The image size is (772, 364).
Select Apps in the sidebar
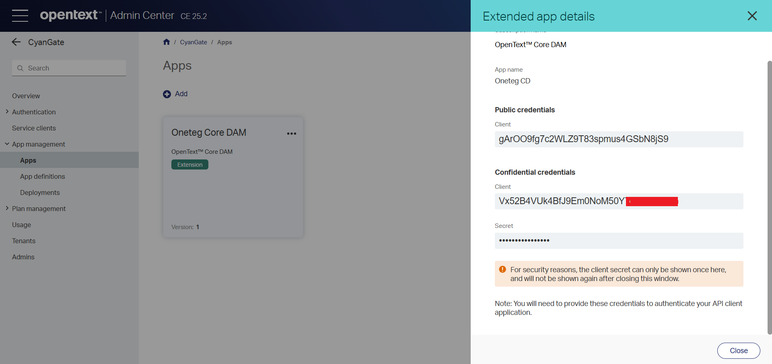click(x=28, y=160)
